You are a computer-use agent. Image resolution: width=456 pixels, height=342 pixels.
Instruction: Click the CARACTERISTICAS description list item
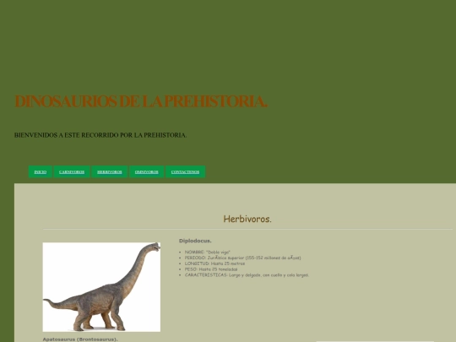(x=247, y=274)
